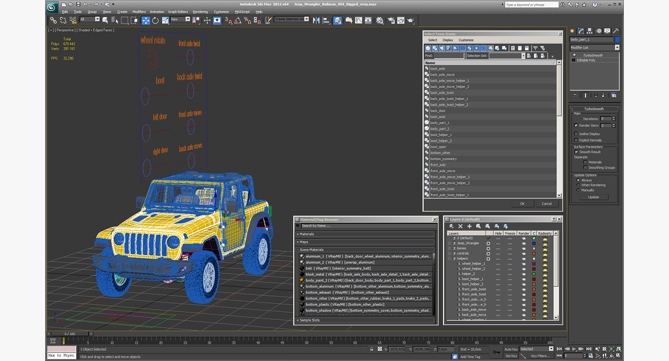Uncheck Smooth Result checkbox
Viewport: 669px width, 361px height.
point(576,152)
